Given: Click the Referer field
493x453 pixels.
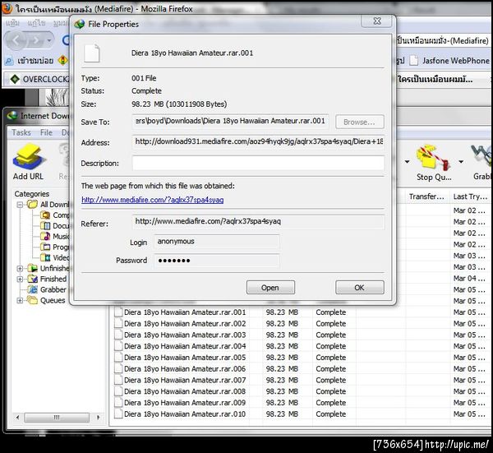Looking at the screenshot, I should click(x=258, y=222).
